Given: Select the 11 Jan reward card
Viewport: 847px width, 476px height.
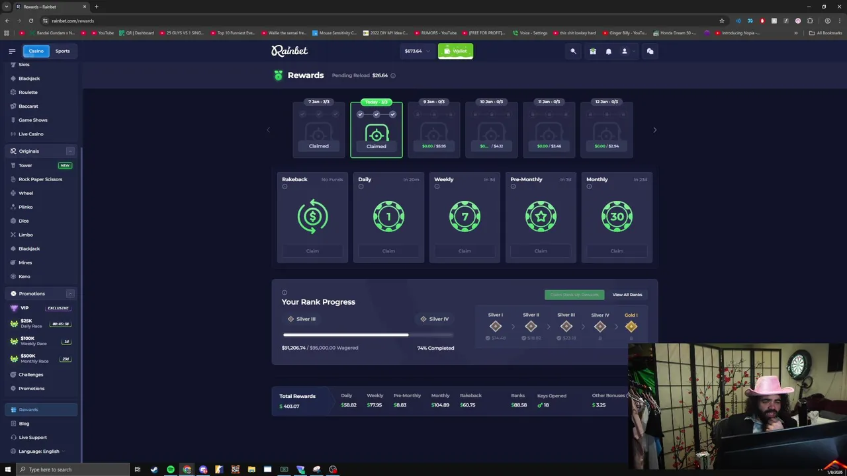Looking at the screenshot, I should (x=549, y=129).
